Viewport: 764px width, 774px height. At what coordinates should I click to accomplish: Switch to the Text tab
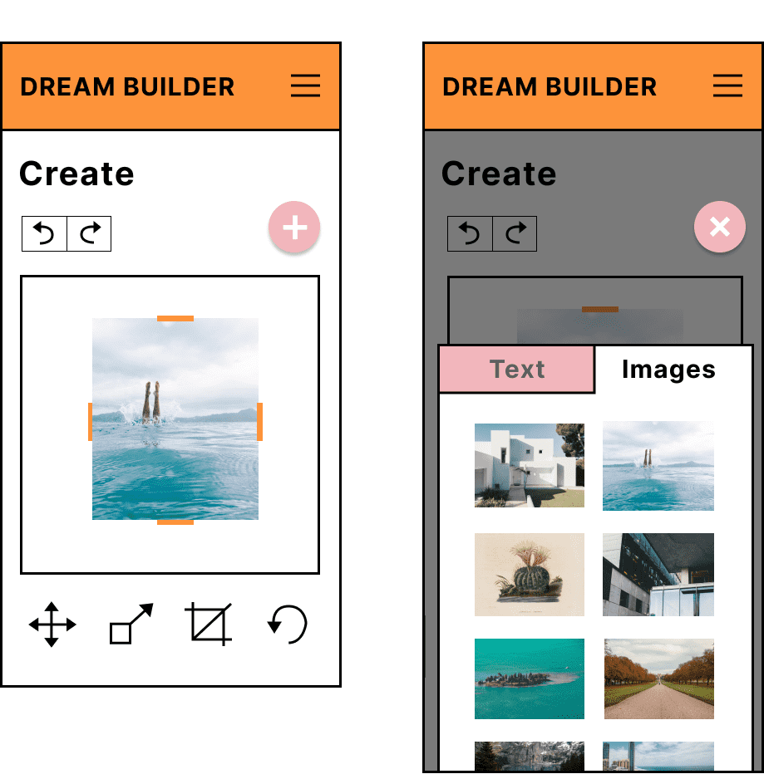(517, 370)
